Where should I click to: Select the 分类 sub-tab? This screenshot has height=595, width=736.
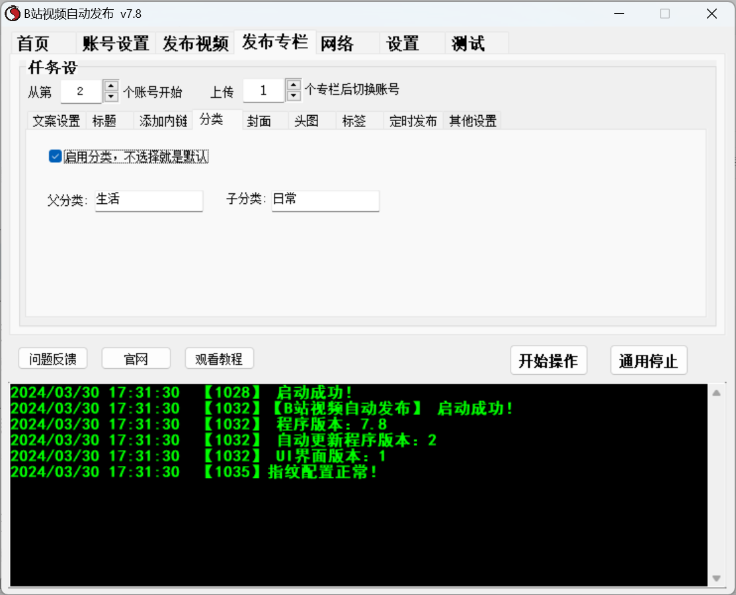[x=218, y=119]
